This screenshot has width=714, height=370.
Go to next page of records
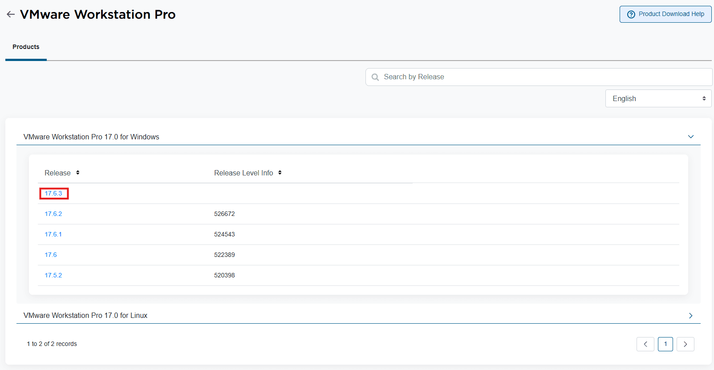coord(686,344)
